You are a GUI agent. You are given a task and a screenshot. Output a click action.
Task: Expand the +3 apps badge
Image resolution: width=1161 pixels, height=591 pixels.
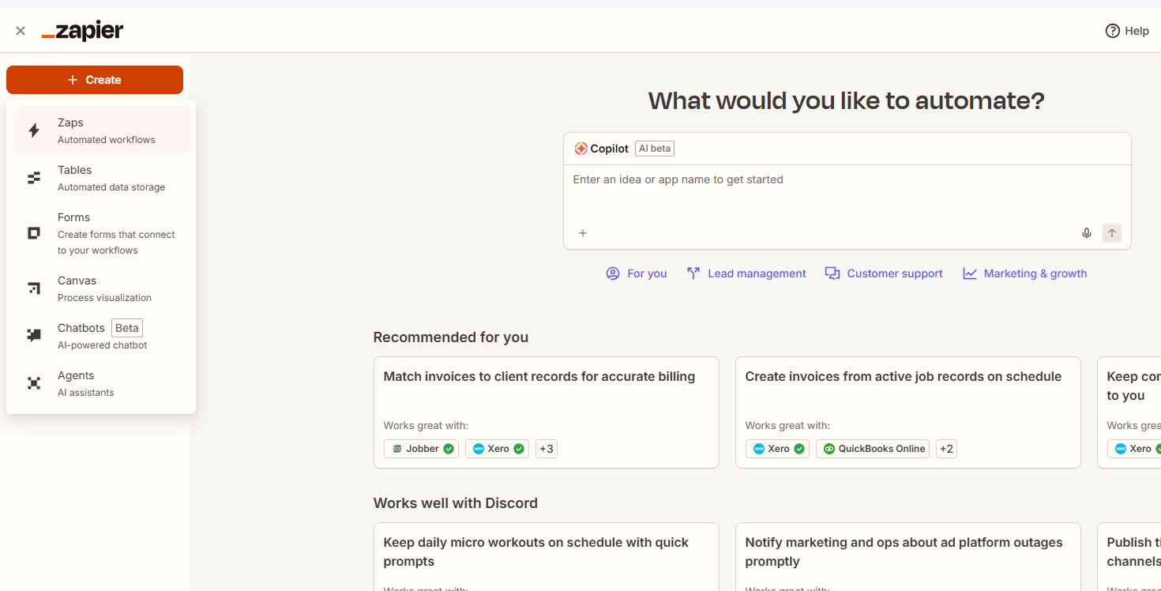click(547, 449)
